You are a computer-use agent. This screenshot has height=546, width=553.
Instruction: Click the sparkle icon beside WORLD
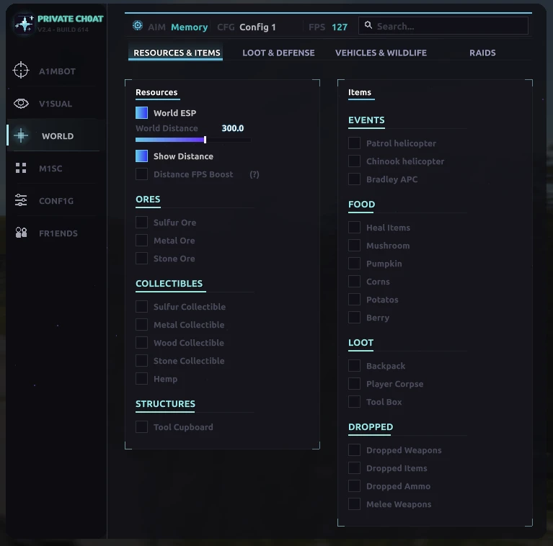coord(21,135)
